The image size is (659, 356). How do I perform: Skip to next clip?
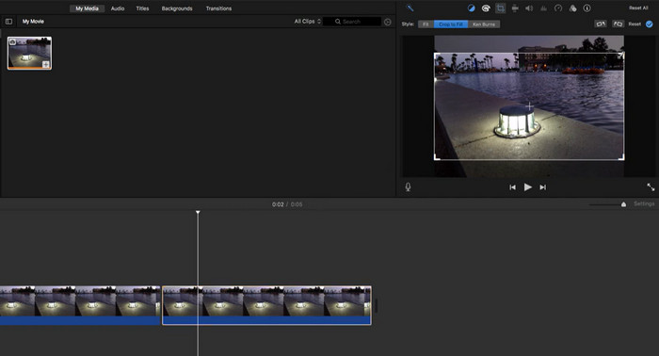pos(543,187)
